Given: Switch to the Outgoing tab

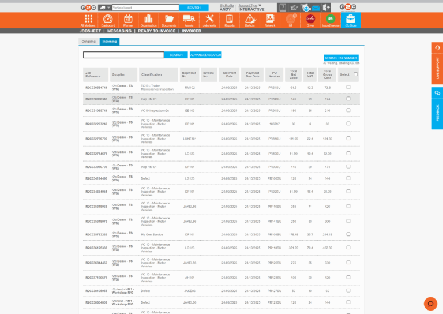Looking at the screenshot, I should [89, 42].
